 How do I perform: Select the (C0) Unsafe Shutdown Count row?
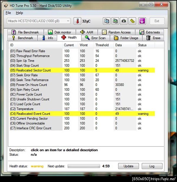click(82, 99)
